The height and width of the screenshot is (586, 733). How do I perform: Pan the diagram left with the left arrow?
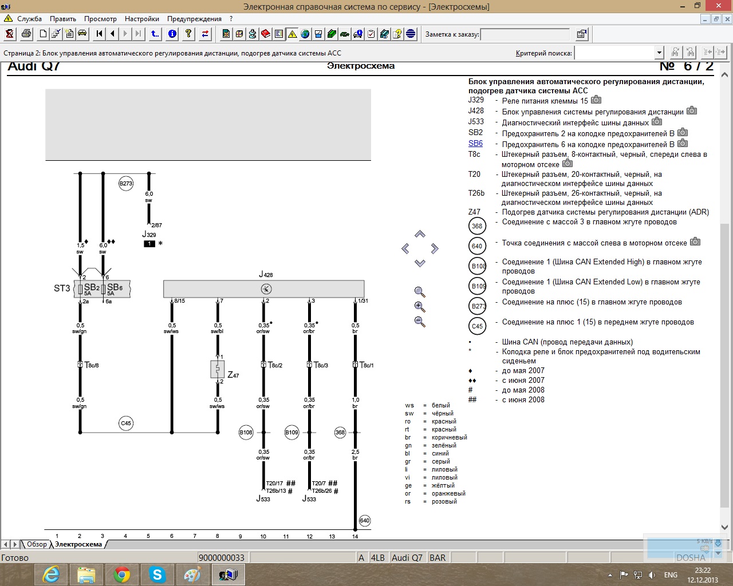click(x=405, y=248)
